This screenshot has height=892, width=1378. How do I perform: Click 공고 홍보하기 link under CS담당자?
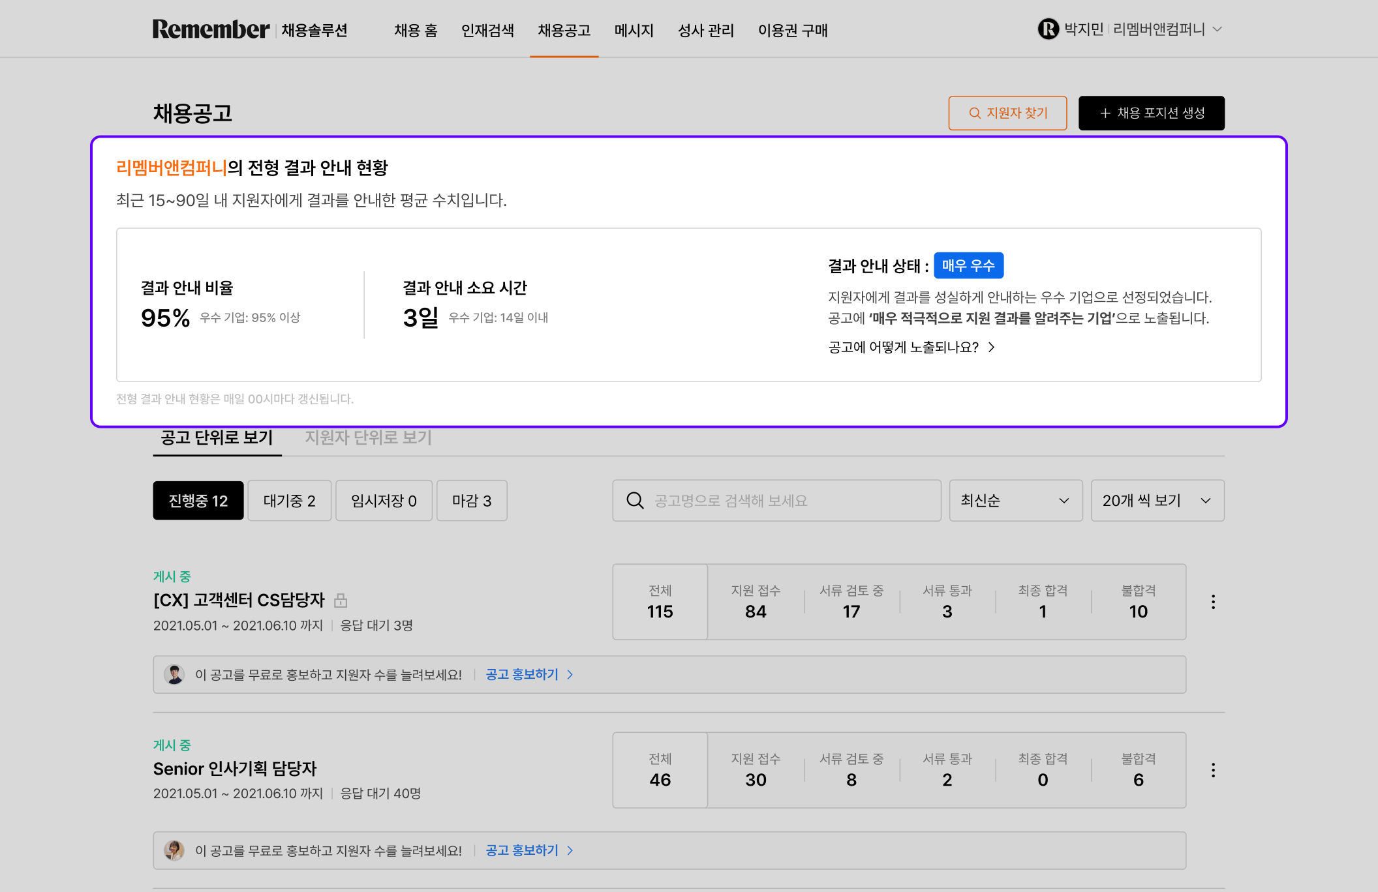point(529,674)
